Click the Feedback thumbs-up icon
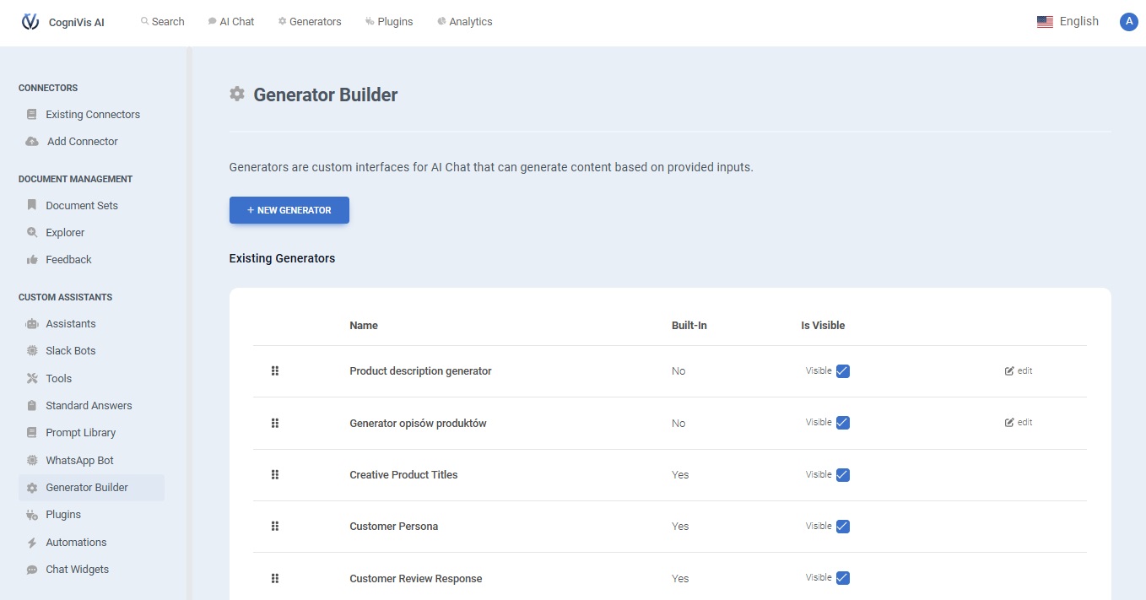 pyautogui.click(x=32, y=260)
